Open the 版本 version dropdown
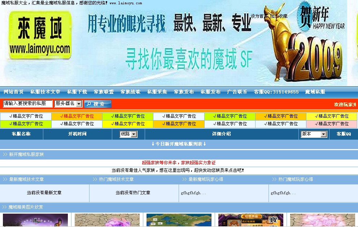 pyautogui.click(x=314, y=134)
